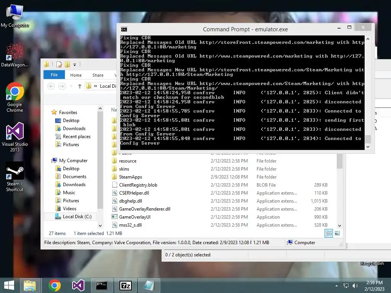Viewport: 391px width, 293px height.
Task: Open the Recycle Bin desktop icon
Action: (x=372, y=263)
